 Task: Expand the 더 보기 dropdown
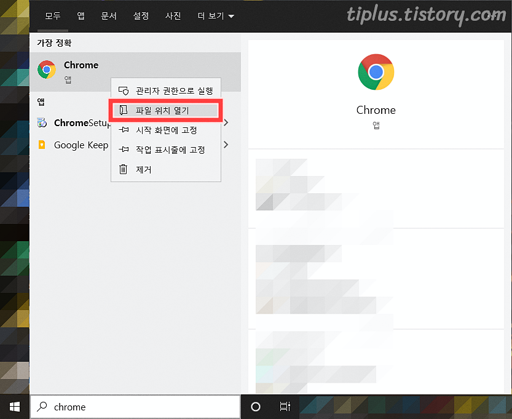(x=216, y=15)
